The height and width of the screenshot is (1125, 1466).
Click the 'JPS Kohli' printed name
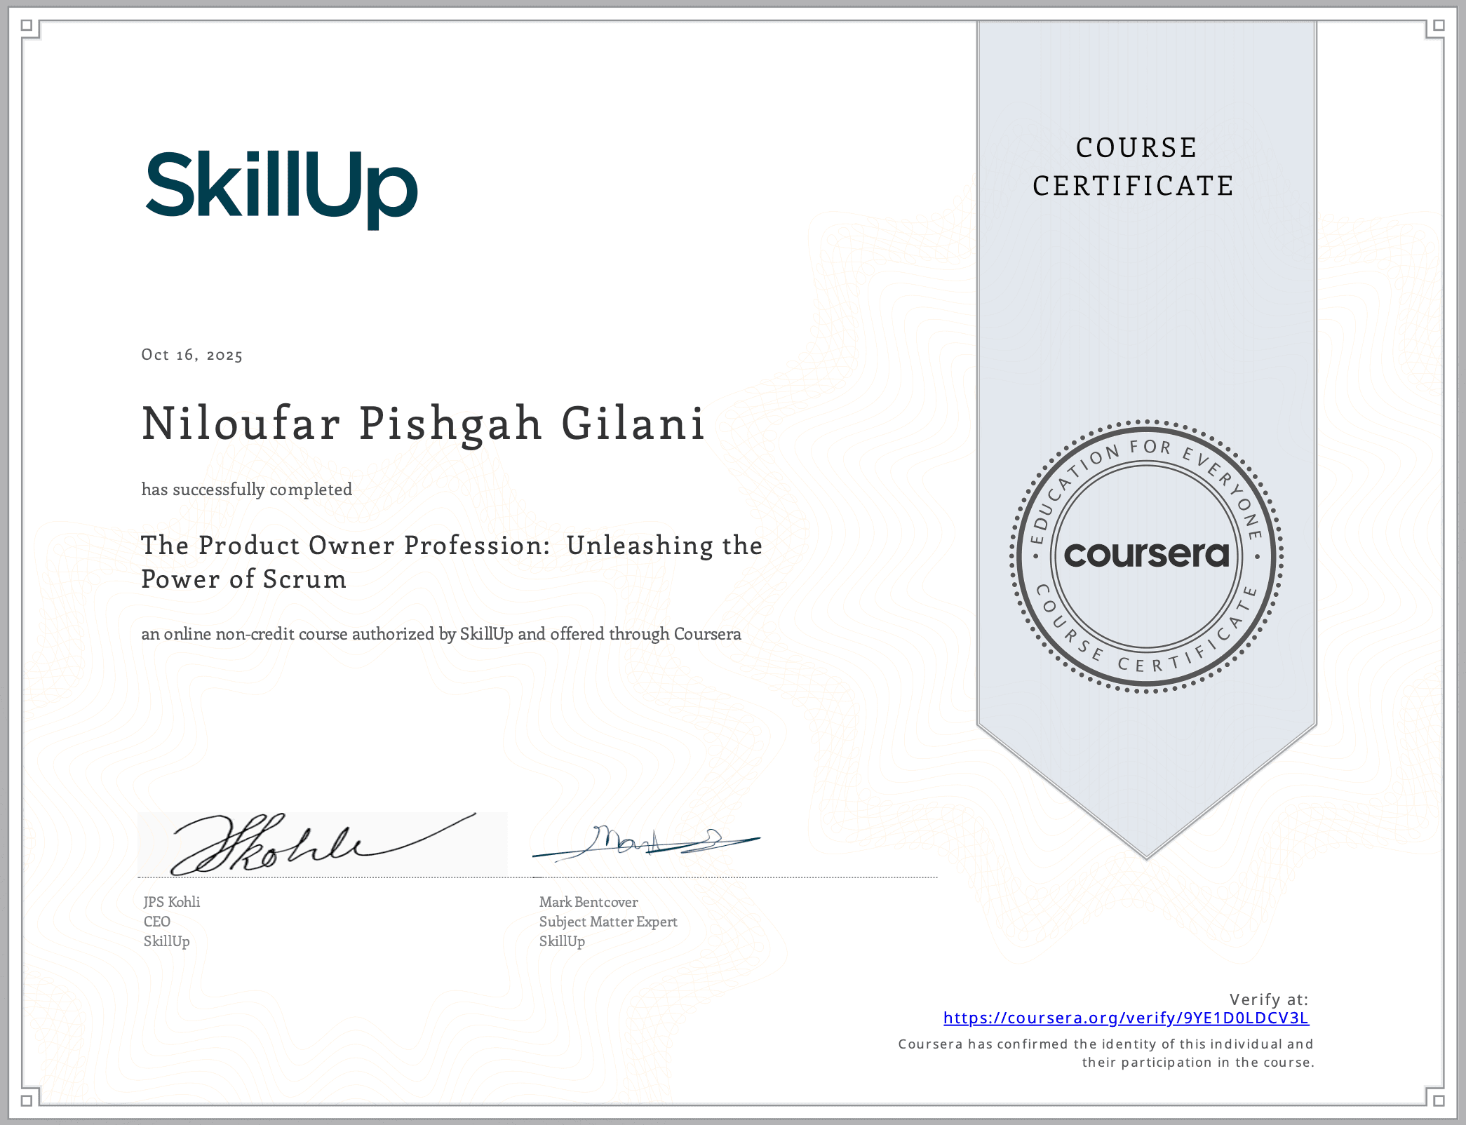coord(172,902)
